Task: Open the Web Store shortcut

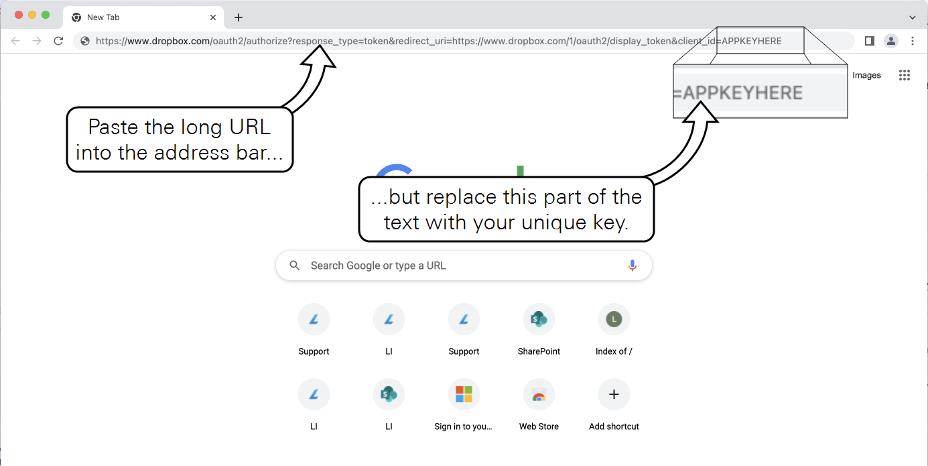Action: point(539,395)
